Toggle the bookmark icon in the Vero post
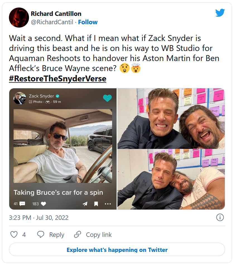The width and height of the screenshot is (234, 265). [x=96, y=204]
